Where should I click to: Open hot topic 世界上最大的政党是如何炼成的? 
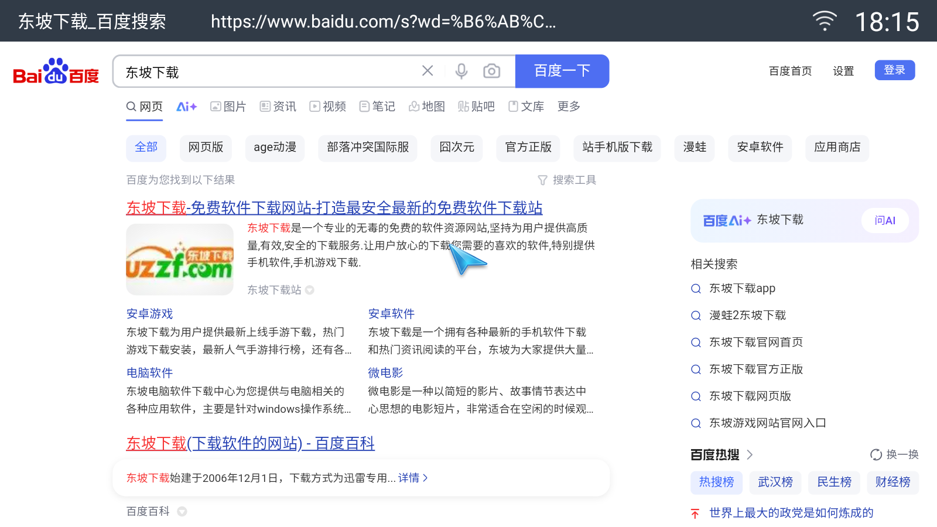(791, 514)
